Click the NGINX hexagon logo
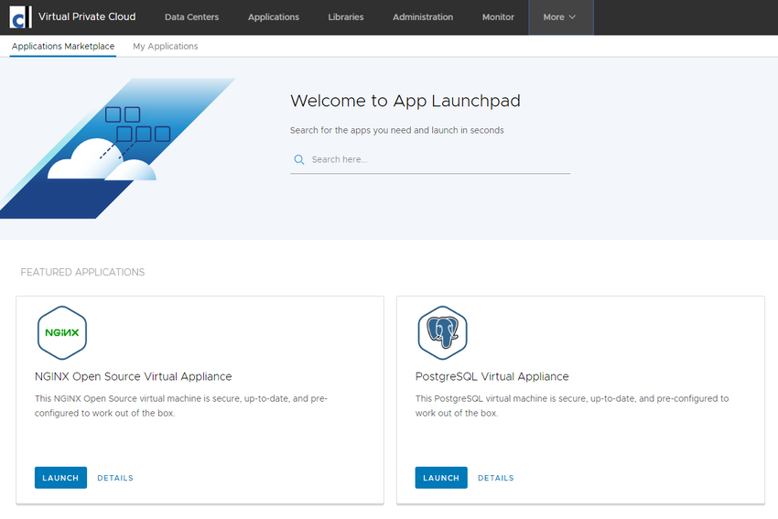The width and height of the screenshot is (778, 519). [x=62, y=332]
